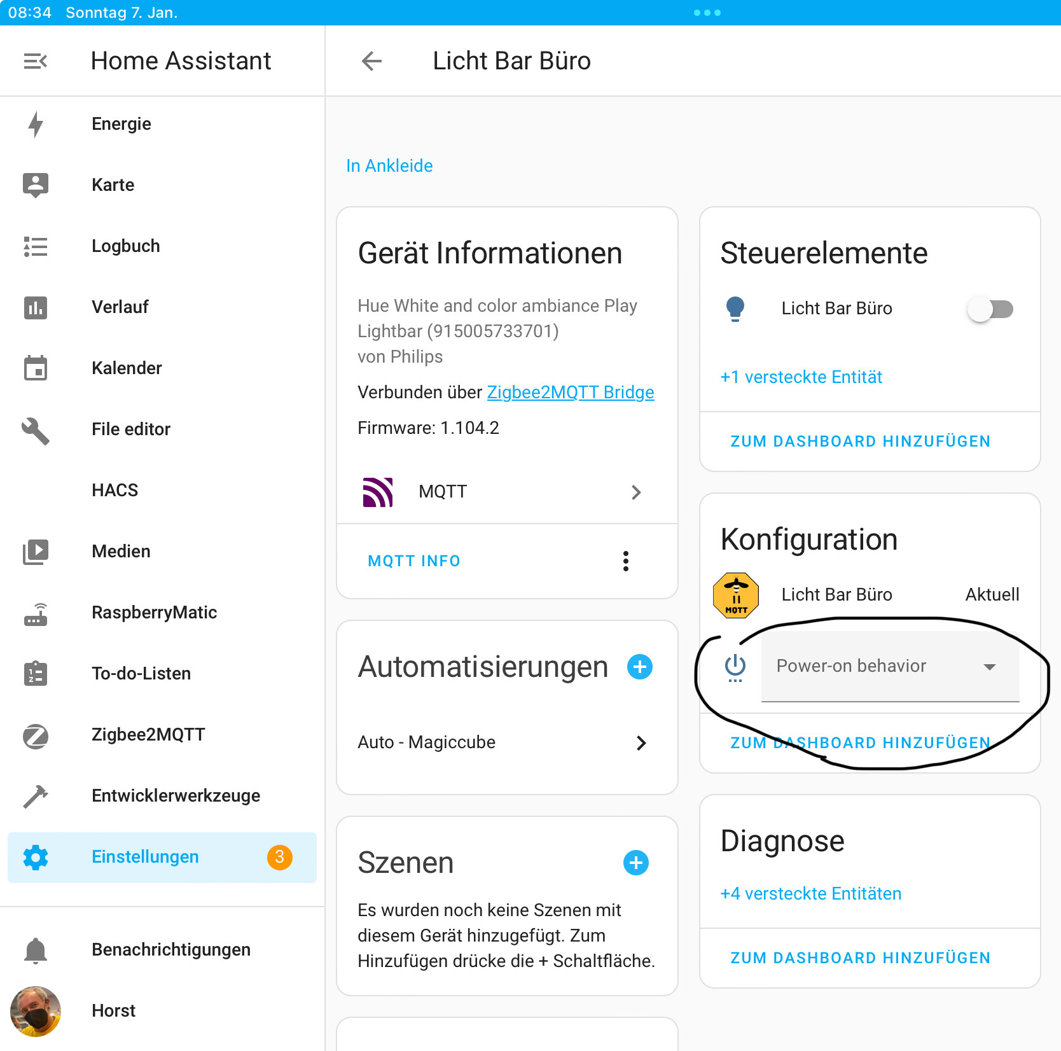Go back using the arrow icon
This screenshot has height=1051, width=1061.
pyautogui.click(x=371, y=61)
